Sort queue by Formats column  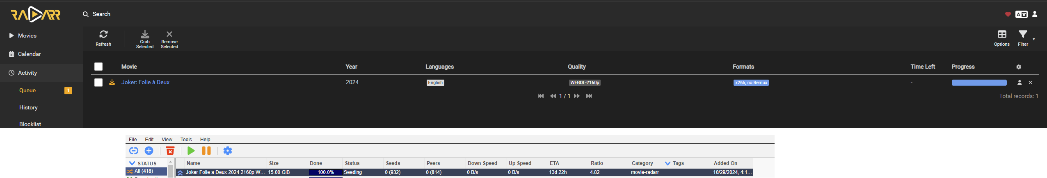click(x=743, y=67)
